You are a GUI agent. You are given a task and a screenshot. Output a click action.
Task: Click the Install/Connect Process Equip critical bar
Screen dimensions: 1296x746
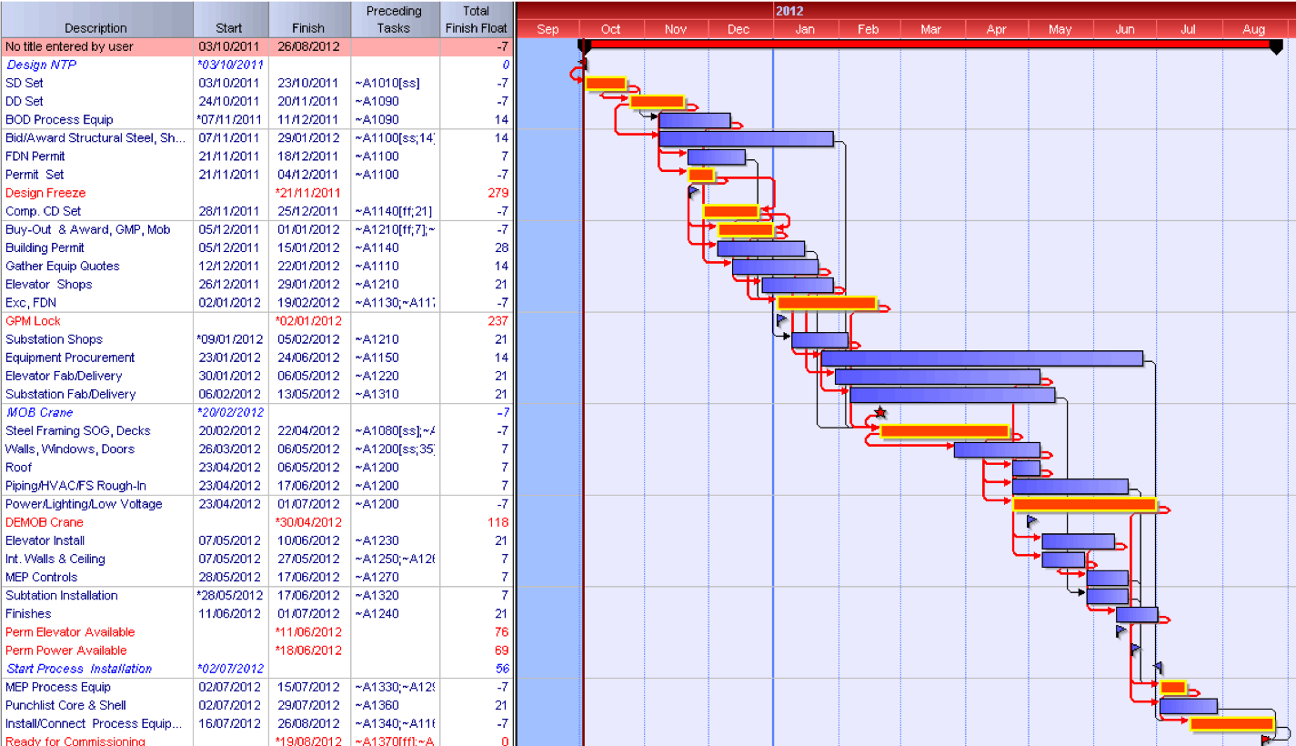tap(1233, 723)
